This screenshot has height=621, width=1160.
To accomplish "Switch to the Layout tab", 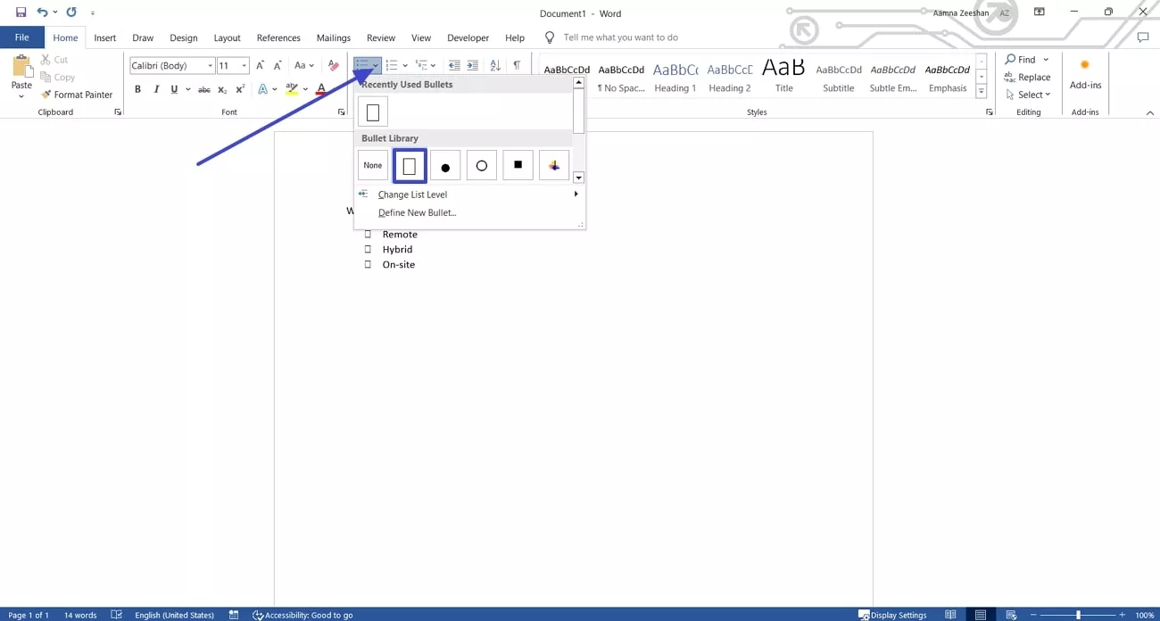I will click(x=227, y=37).
